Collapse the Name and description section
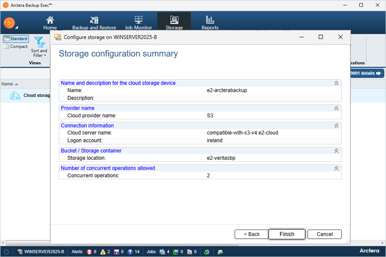Viewport: 386px width, 257px height. pos(336,83)
